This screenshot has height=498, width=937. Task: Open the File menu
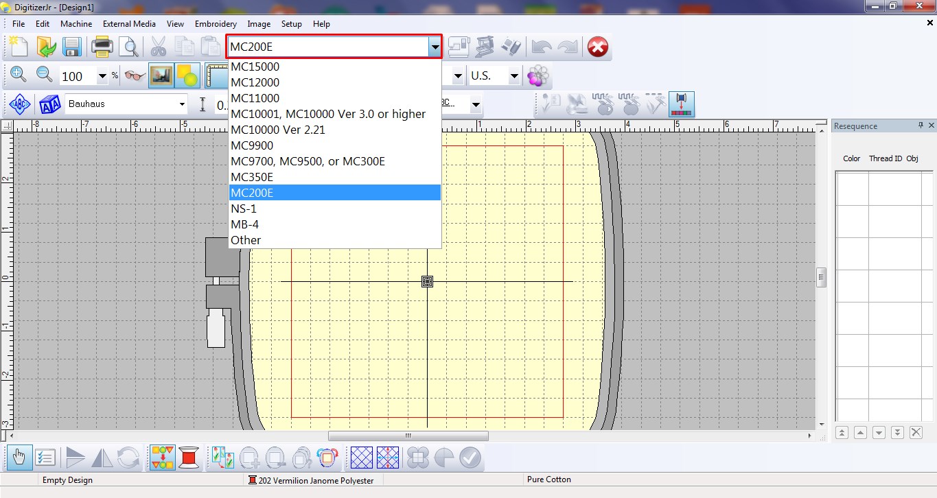pos(19,23)
